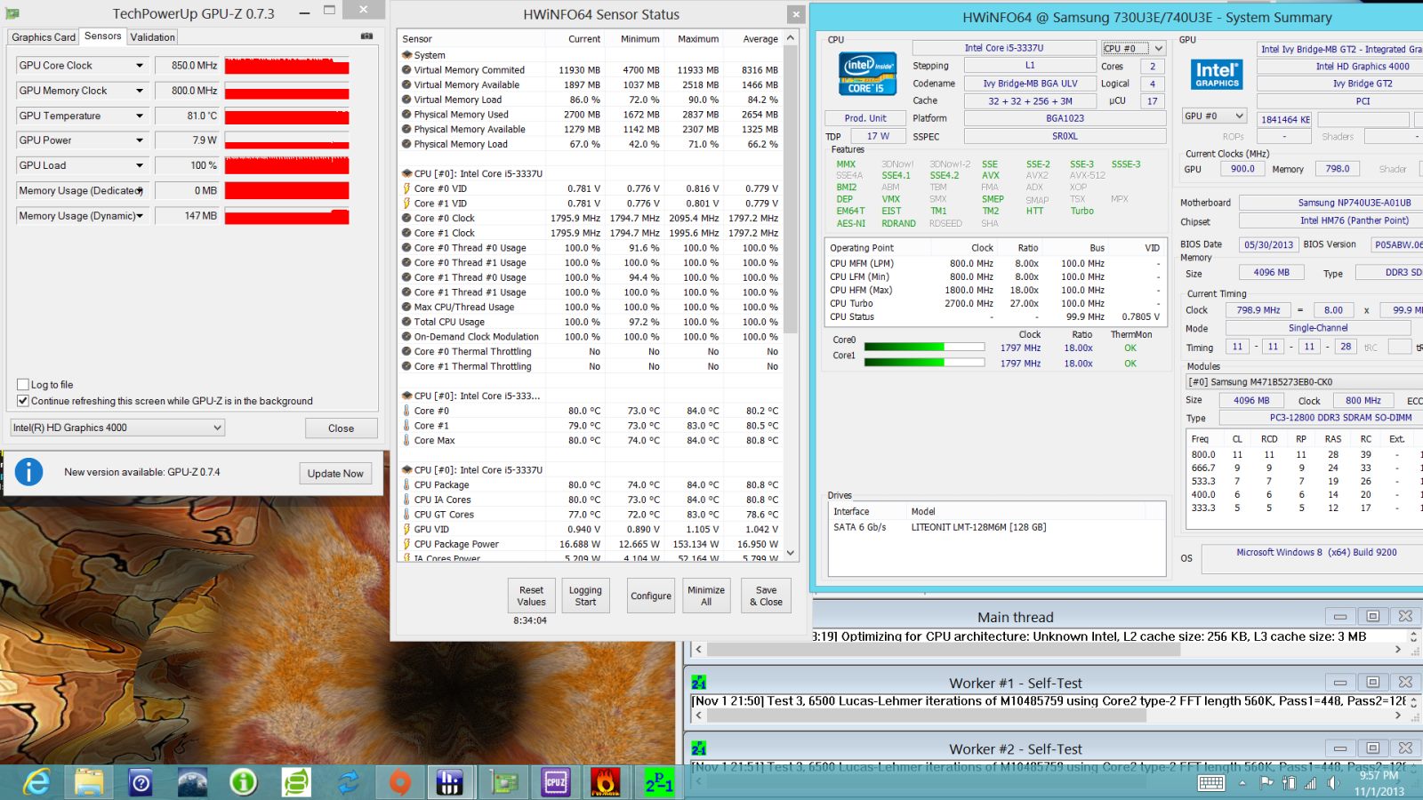The width and height of the screenshot is (1423, 800).
Task: Select the Physical Memory Load sensor row
Action: click(591, 144)
